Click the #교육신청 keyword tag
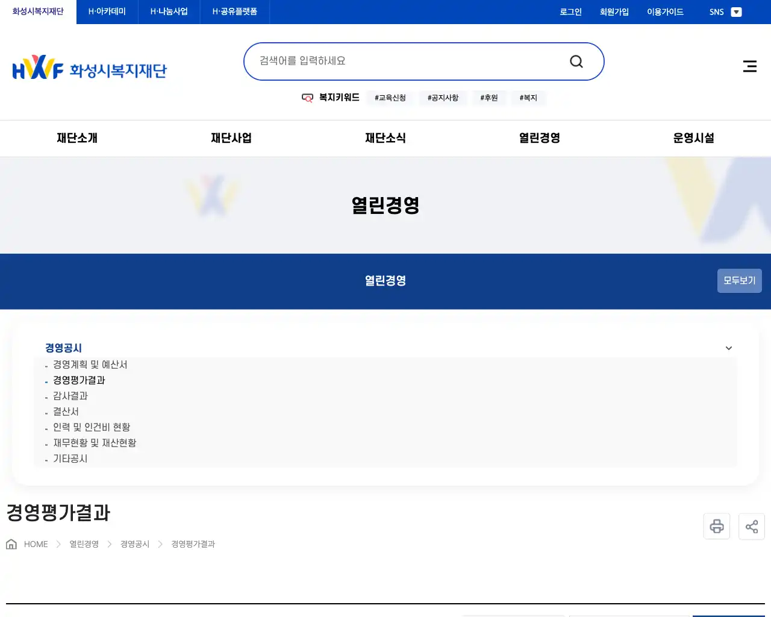Viewport: 771px width, 617px height. (x=390, y=97)
